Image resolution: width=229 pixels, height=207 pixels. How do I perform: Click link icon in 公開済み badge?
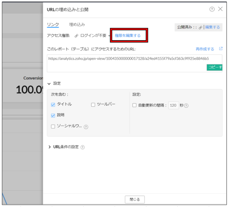[x=200, y=28]
